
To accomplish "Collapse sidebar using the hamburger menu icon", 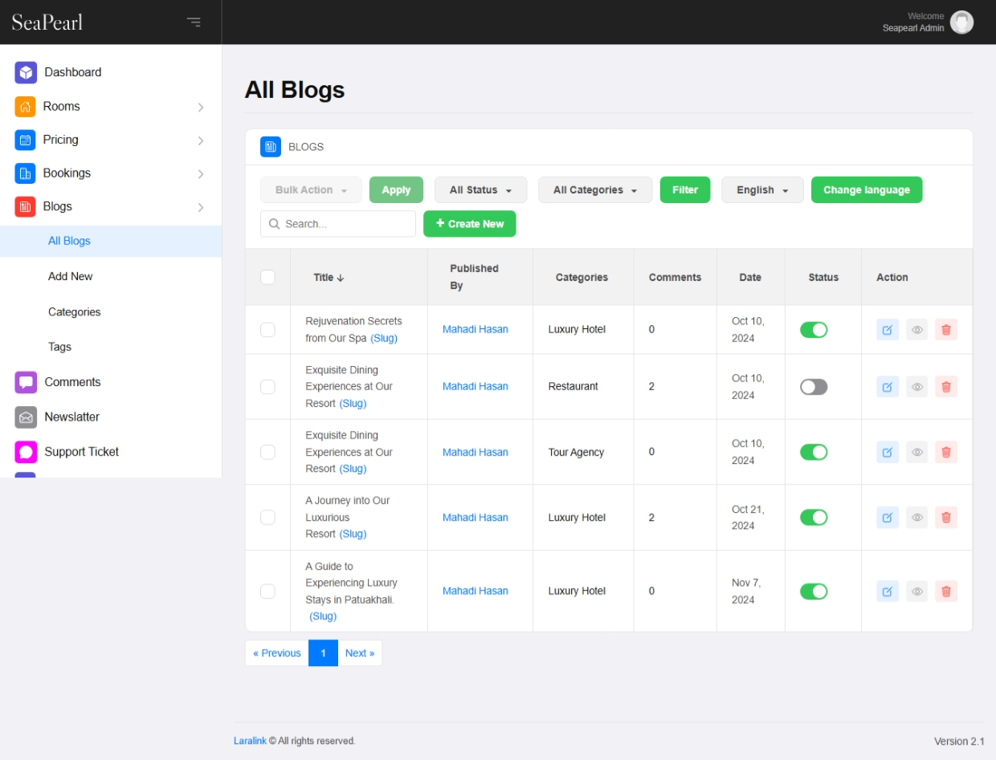I will pos(194,22).
